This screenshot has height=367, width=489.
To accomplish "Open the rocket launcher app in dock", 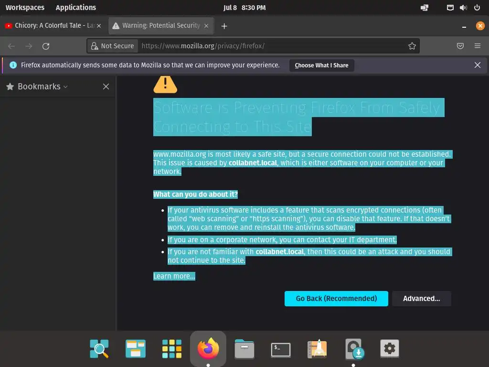I will click(317, 348).
